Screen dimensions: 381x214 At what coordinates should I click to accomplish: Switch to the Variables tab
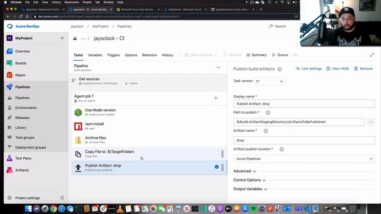coord(95,55)
